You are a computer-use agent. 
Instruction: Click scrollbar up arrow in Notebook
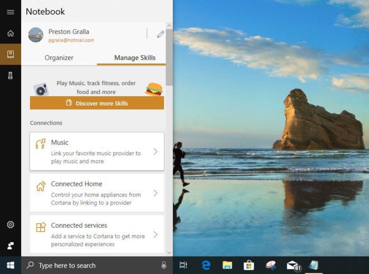pos(169,26)
